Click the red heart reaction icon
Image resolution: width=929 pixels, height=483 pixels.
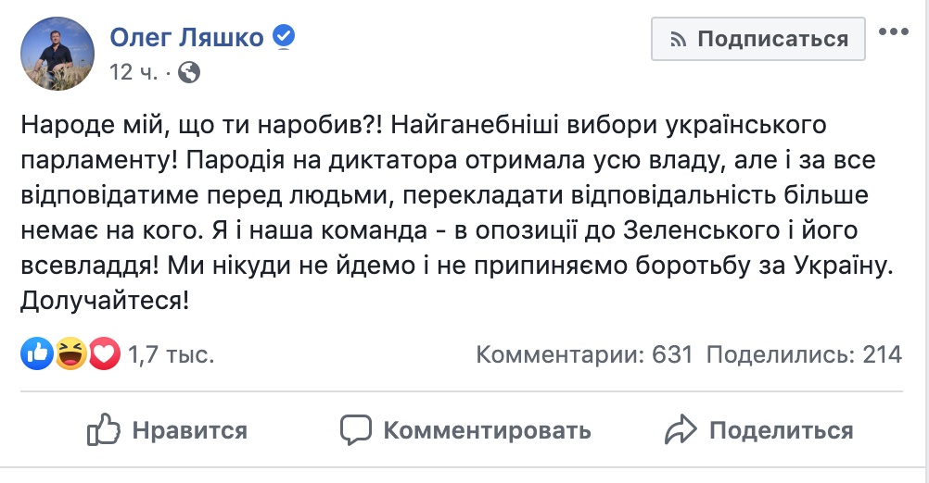pyautogui.click(x=104, y=353)
